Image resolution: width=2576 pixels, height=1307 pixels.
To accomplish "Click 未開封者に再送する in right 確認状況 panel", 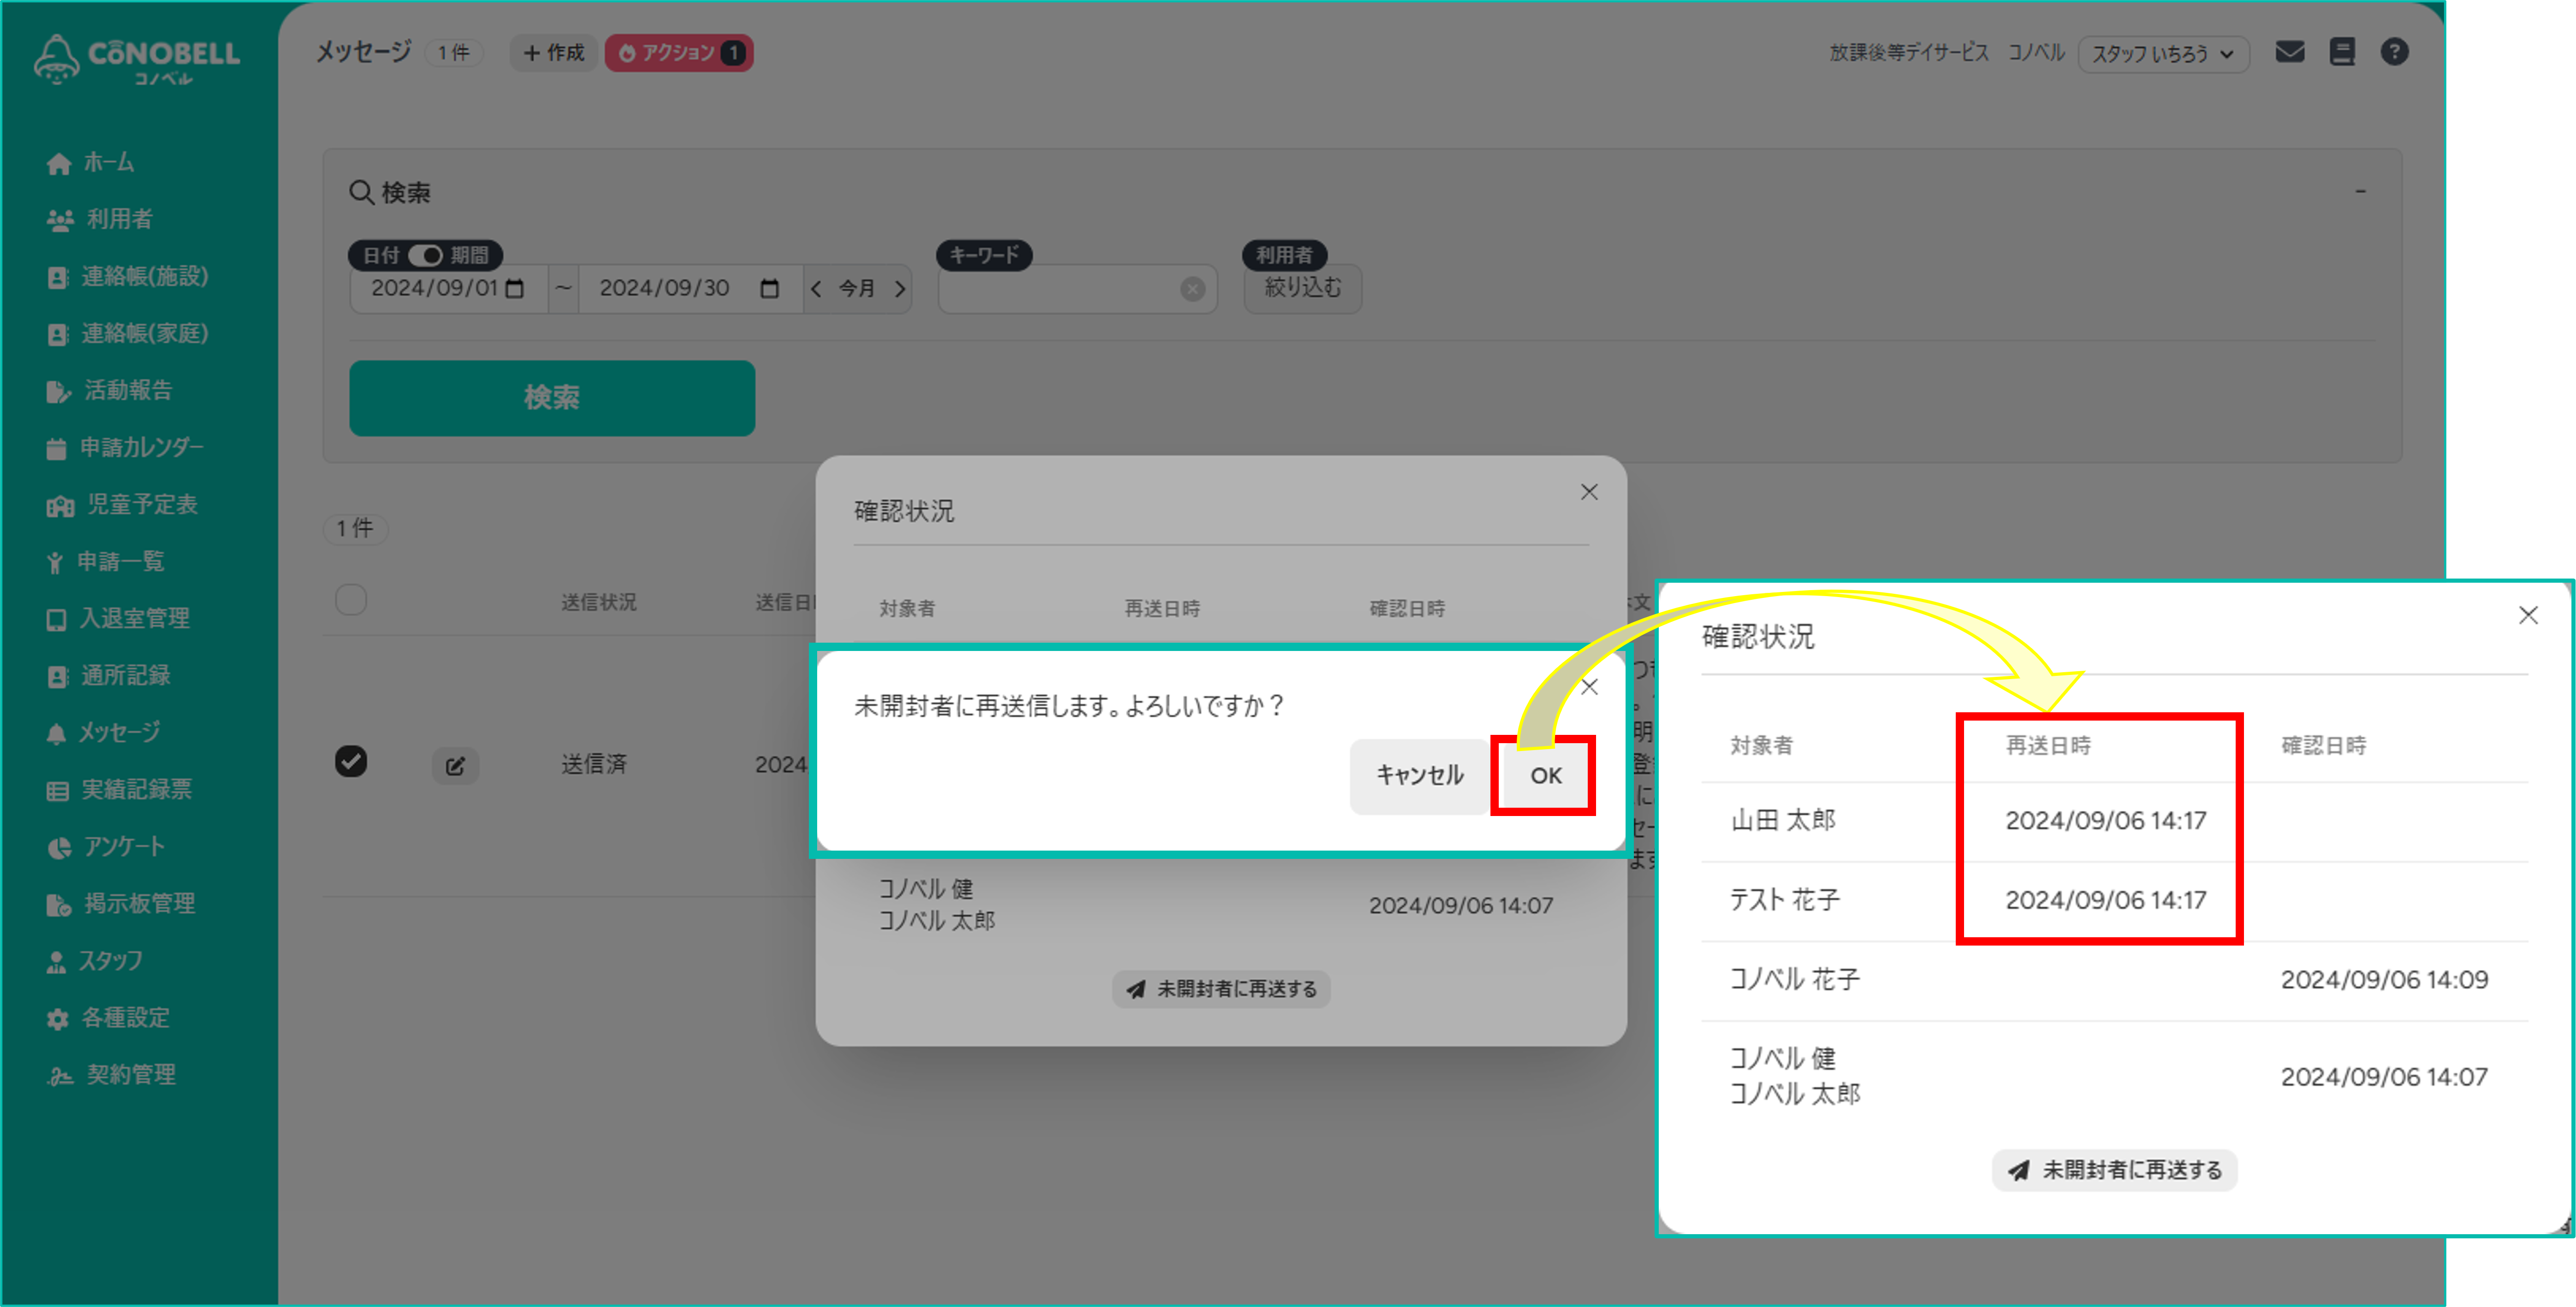I will tap(2115, 1170).
